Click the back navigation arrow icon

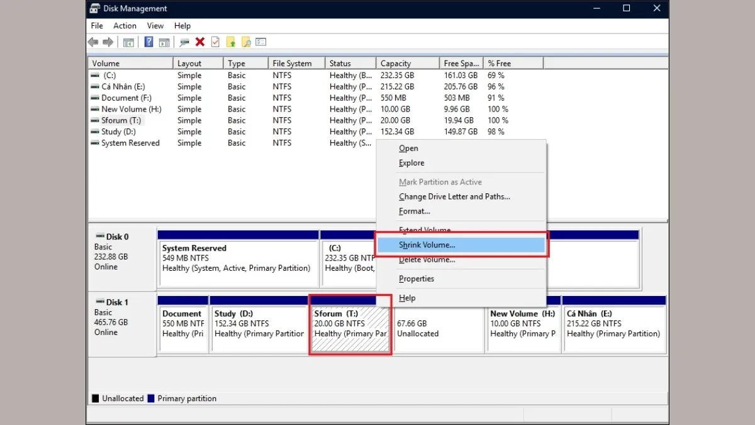[93, 42]
